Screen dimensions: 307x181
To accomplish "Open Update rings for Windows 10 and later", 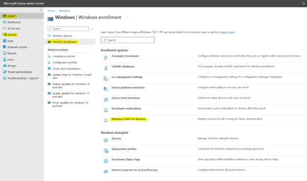I will pos(72,76).
